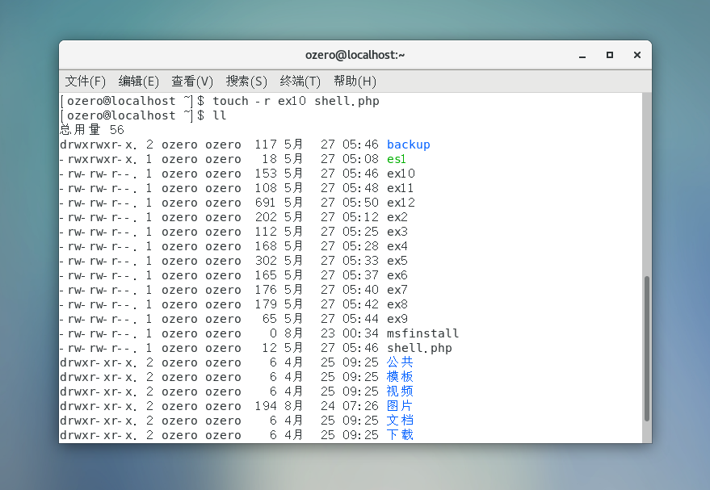This screenshot has width=710, height=490.
Task: Close the terminal window
Action: point(637,55)
